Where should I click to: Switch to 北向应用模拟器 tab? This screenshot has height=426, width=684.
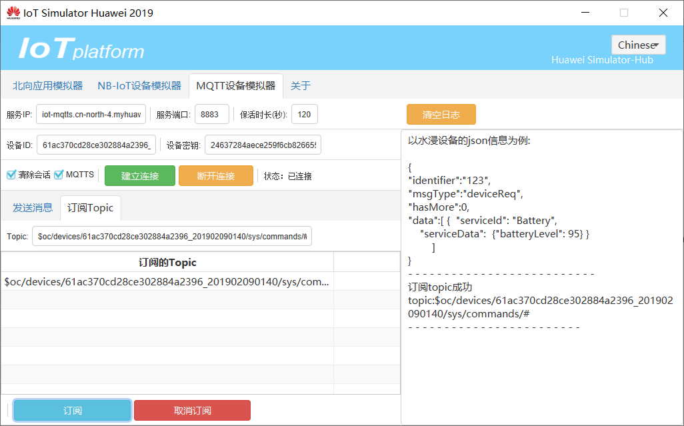click(x=47, y=86)
